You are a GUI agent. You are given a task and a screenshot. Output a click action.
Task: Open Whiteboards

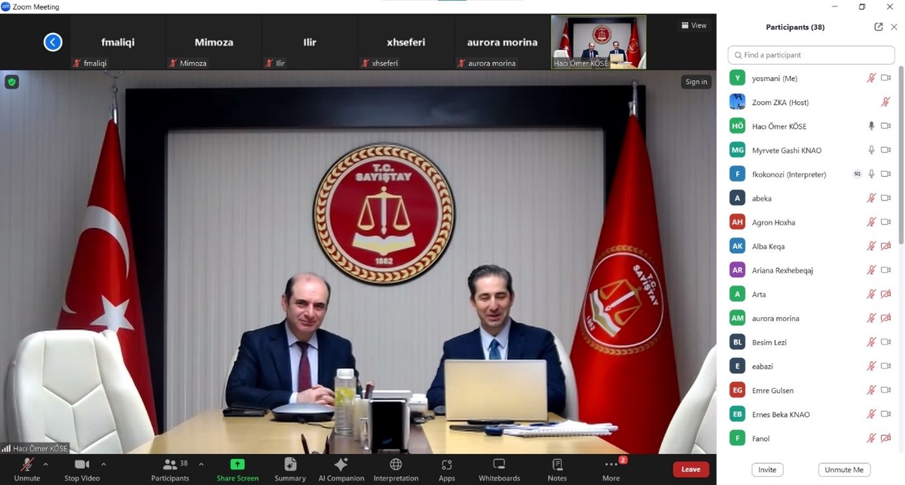point(499,469)
